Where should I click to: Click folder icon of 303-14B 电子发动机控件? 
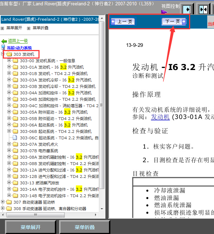tap(15, 195)
